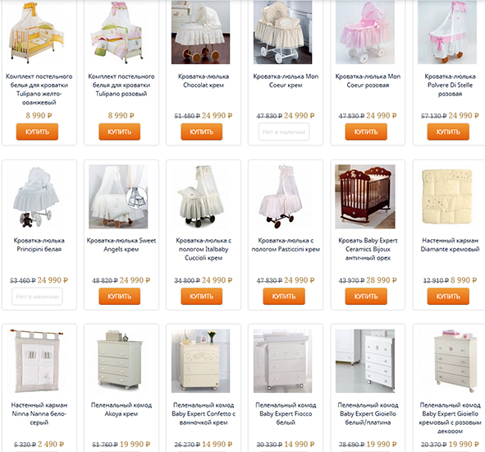Buy the Ceramics Bijoux antique walnut crib
This screenshot has height=452, width=485.
click(x=366, y=296)
